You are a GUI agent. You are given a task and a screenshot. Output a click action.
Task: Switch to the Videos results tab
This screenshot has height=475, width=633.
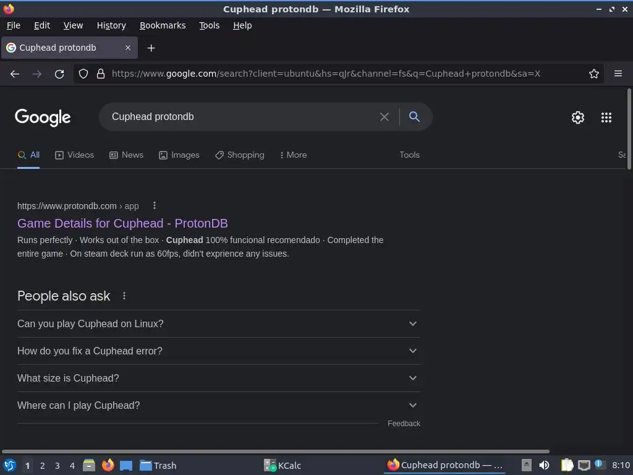click(74, 155)
